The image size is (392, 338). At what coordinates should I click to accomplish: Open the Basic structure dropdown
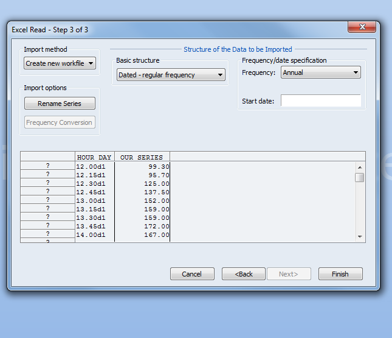tap(171, 75)
